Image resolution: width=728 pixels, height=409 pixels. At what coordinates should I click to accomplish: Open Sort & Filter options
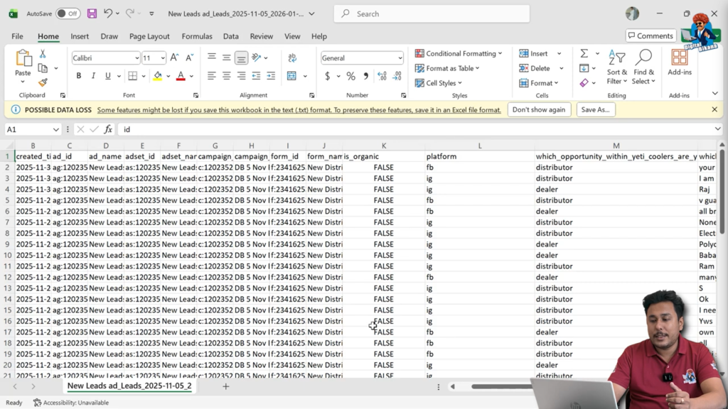[616, 68]
